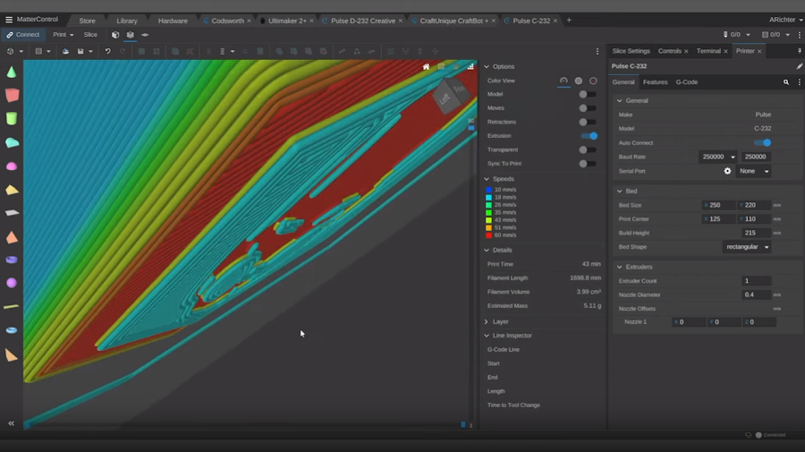805x452 pixels.
Task: Toggle the Retractions switch
Action: click(x=588, y=123)
